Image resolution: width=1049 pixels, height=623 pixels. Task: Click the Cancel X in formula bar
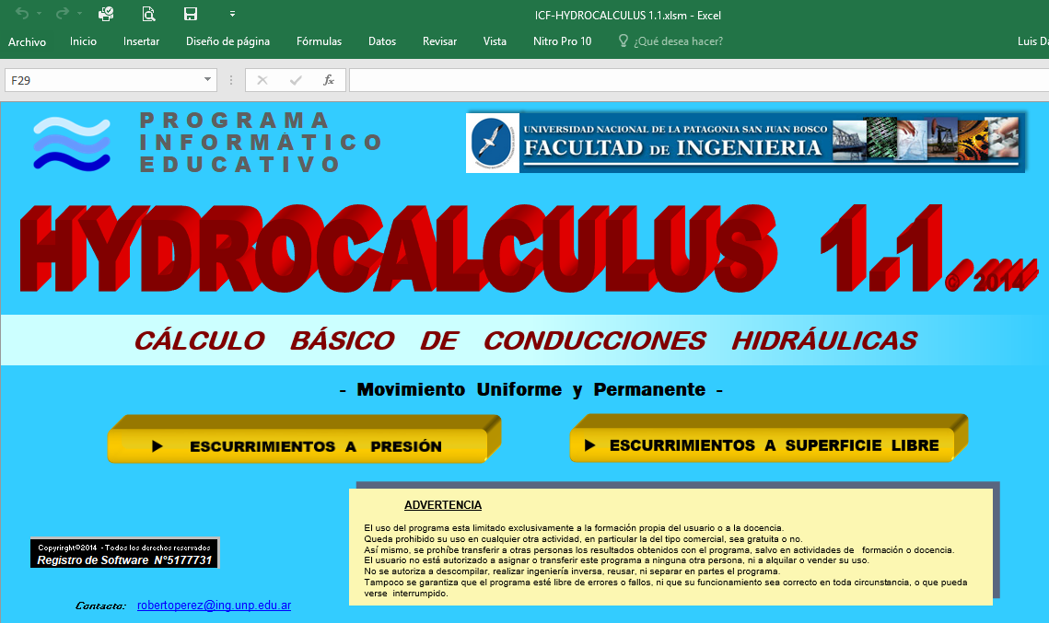point(262,80)
